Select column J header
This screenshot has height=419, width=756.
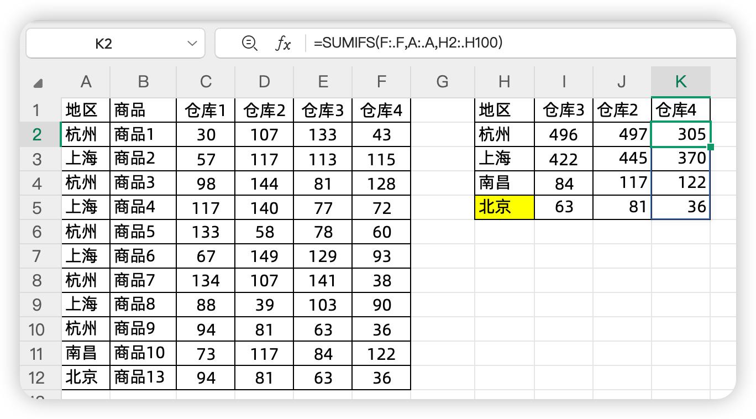tap(622, 82)
